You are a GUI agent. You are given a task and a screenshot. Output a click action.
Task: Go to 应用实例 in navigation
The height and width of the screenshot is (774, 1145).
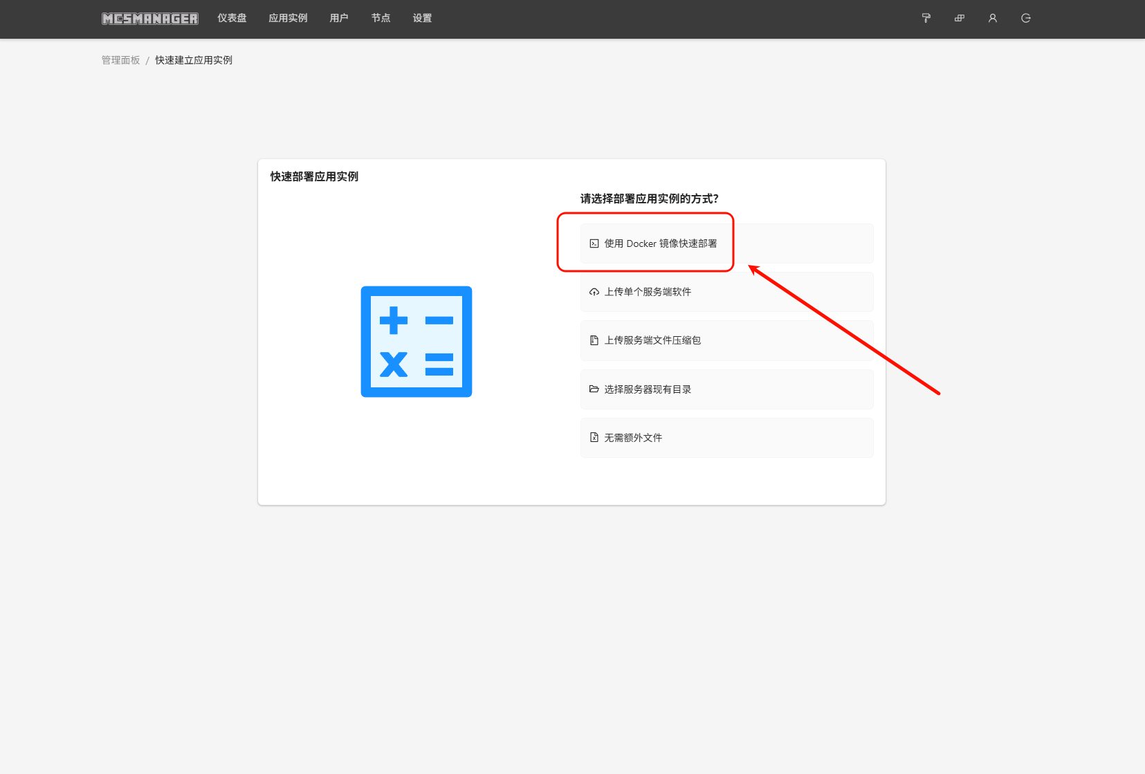288,18
